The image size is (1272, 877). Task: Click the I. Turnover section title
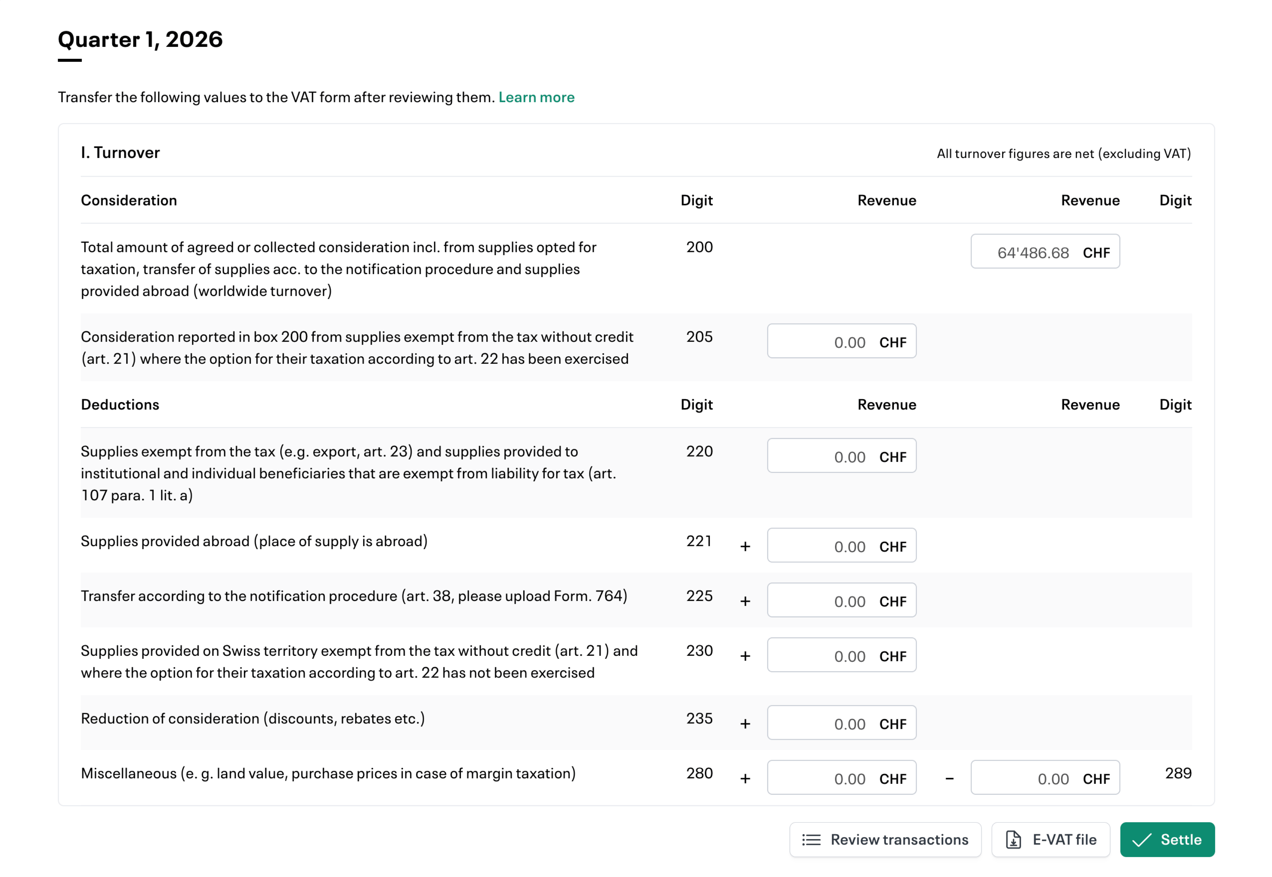120,153
